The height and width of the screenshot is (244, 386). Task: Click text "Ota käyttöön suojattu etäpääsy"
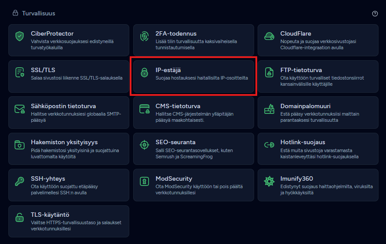coord(64,187)
